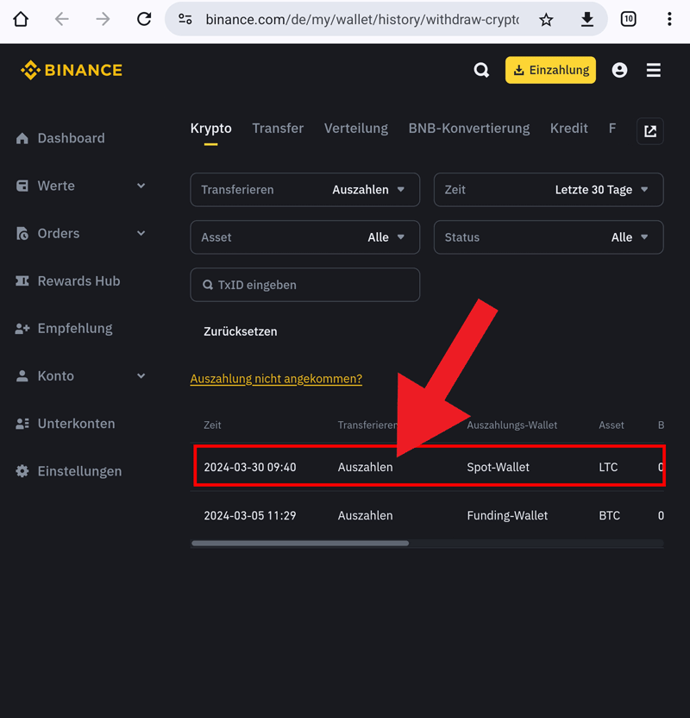690x718 pixels.
Task: Click the external link icon beside the tabs
Action: [x=649, y=130]
